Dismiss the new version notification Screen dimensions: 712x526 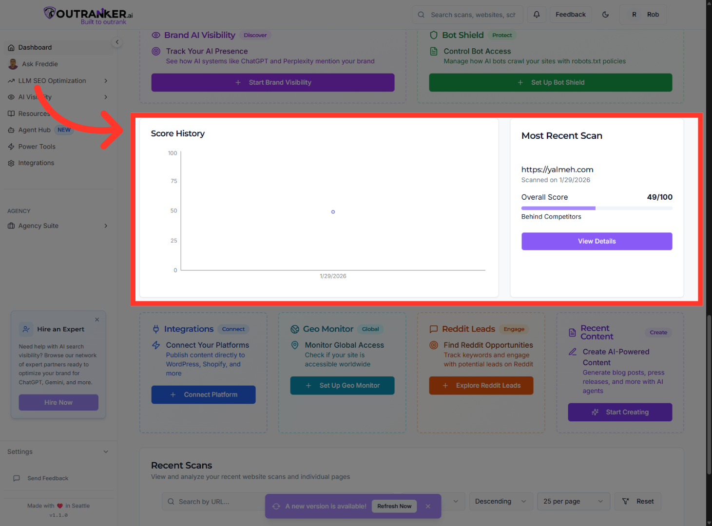point(428,507)
